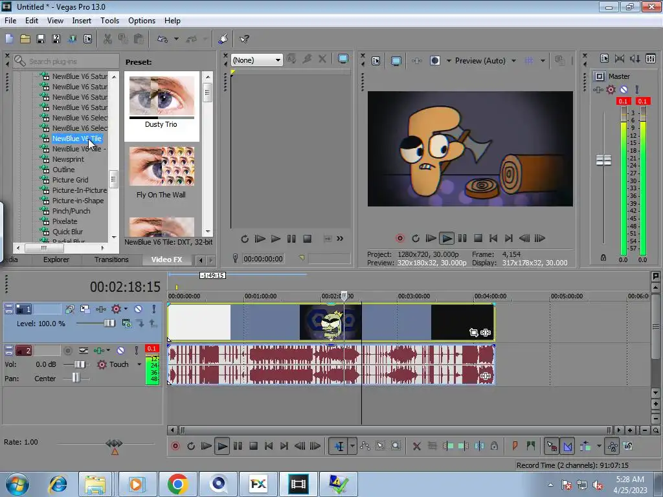Image resolution: width=663 pixels, height=497 pixels.
Task: Go to start on timeline transport bar
Action: click(269, 446)
